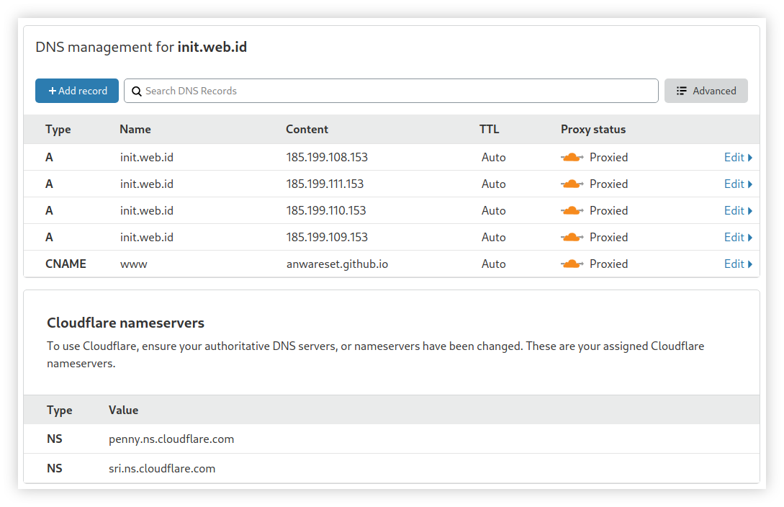
Task: Click the list icon on Advanced button
Action: (x=682, y=91)
